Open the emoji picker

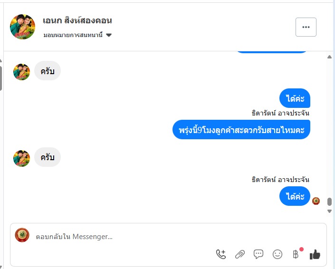pos(278,254)
